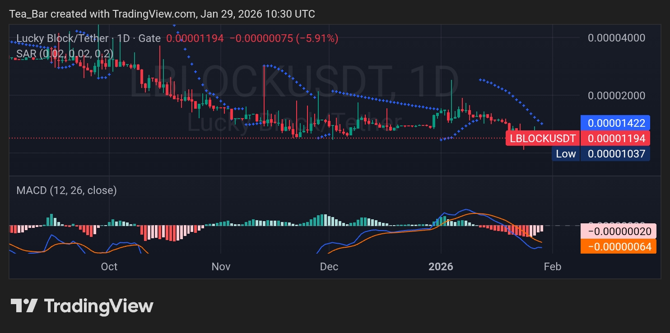Click the blue SAR value label 0.00001422

pyautogui.click(x=615, y=123)
